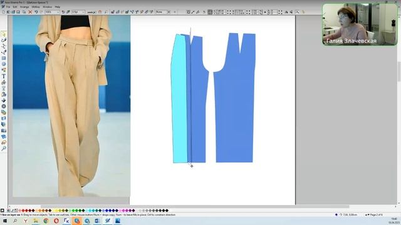The width and height of the screenshot is (401, 225).
Task: Open Opera browser from taskbar
Action: pos(56,221)
